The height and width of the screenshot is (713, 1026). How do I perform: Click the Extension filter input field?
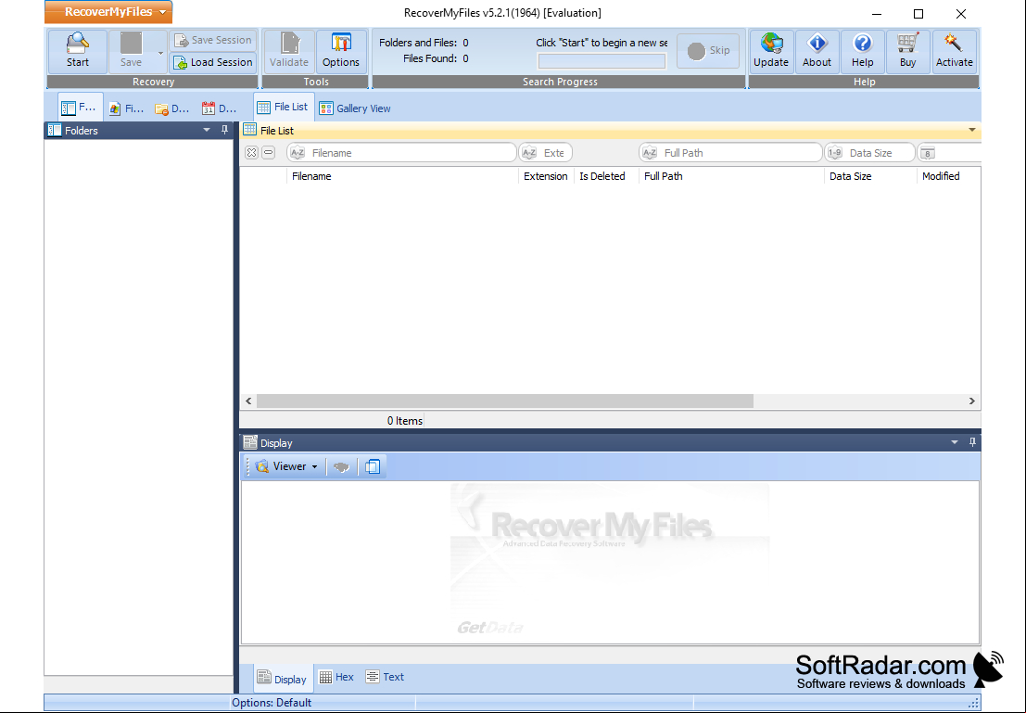[546, 153]
